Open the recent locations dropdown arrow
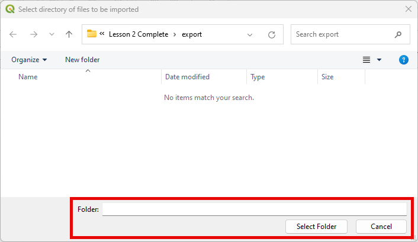418x242 pixels. pos(52,34)
